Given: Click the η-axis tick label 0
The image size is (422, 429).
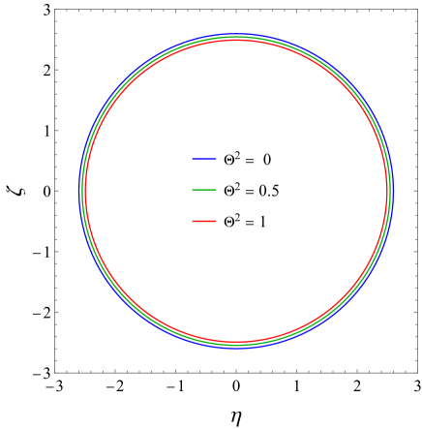Looking at the screenshot, I should 236,386.
